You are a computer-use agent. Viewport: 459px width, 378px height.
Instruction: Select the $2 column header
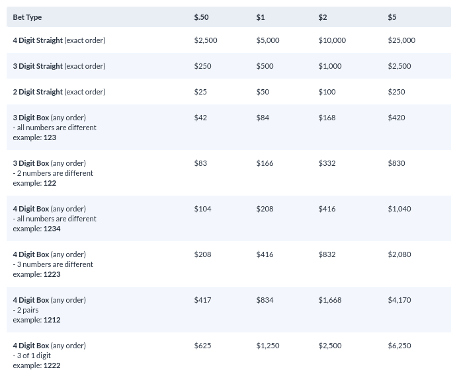pyautogui.click(x=323, y=17)
